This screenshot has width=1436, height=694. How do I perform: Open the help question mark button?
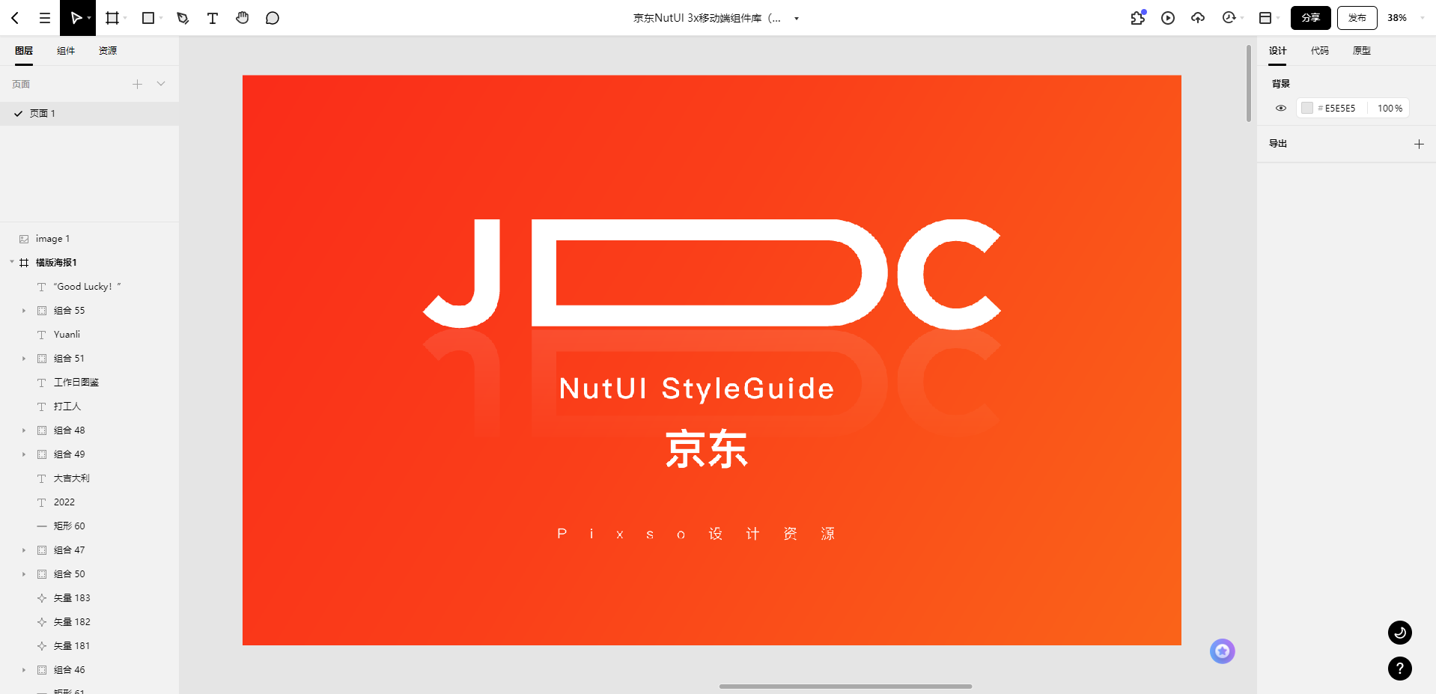coord(1400,669)
